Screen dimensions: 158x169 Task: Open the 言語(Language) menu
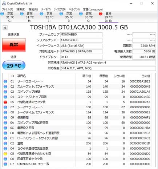(x=93, y=9)
